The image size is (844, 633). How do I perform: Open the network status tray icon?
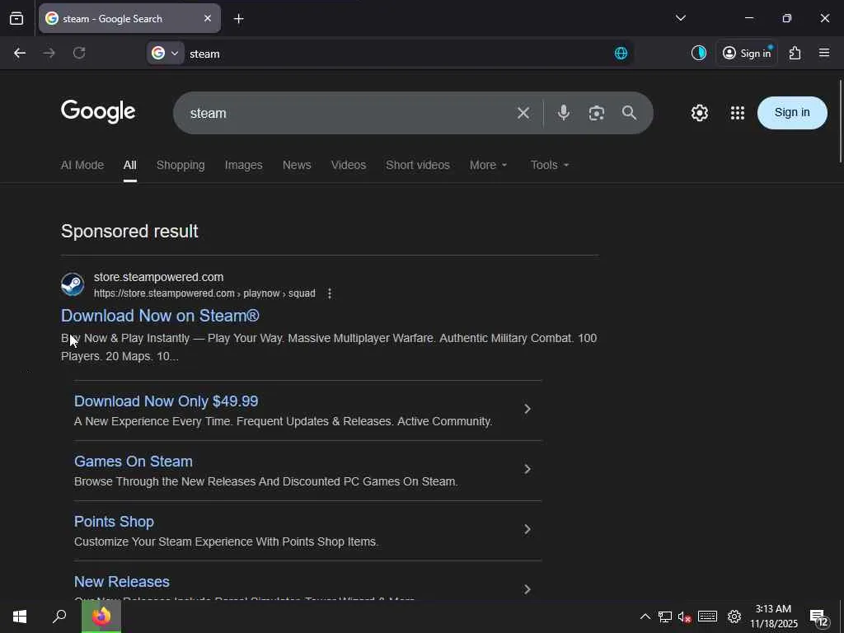[x=665, y=617]
